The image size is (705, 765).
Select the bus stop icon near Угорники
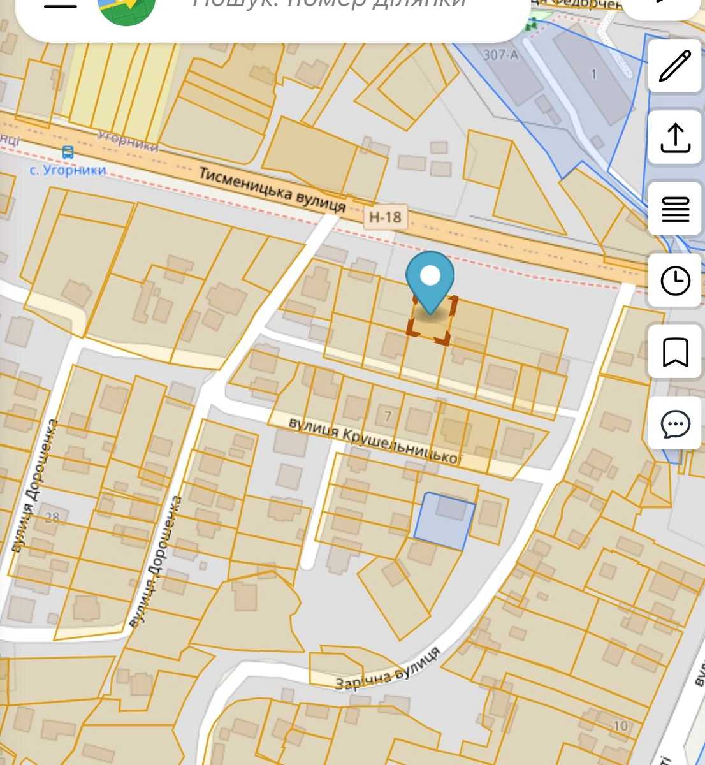68,152
